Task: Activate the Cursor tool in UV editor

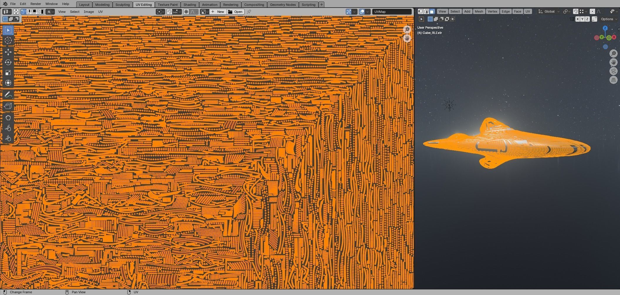Action: tap(8, 40)
